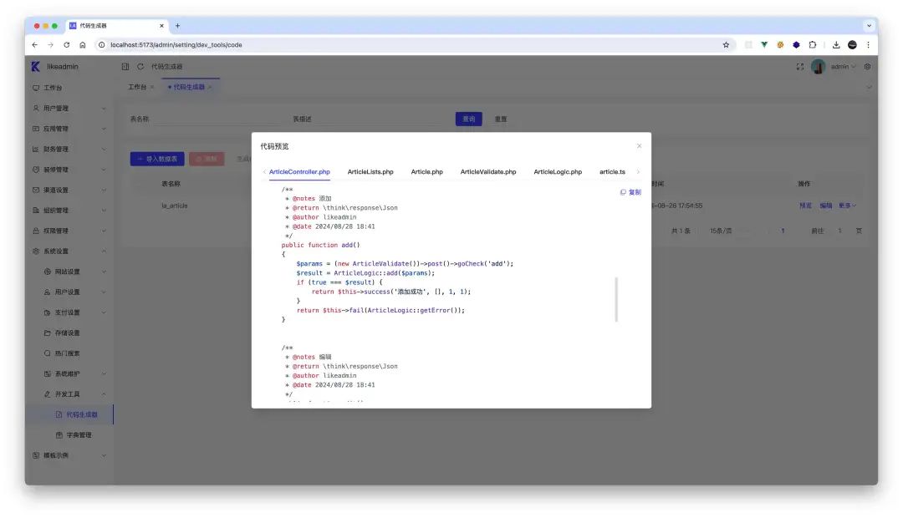Click the code preview vertical scrollbar
This screenshot has width=903, height=518.
pos(616,300)
